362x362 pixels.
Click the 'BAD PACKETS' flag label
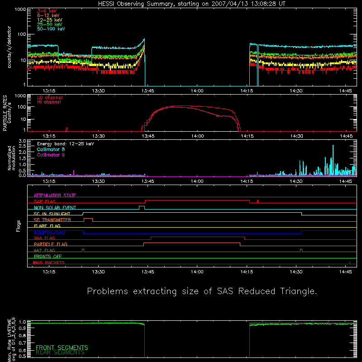coord(49,262)
